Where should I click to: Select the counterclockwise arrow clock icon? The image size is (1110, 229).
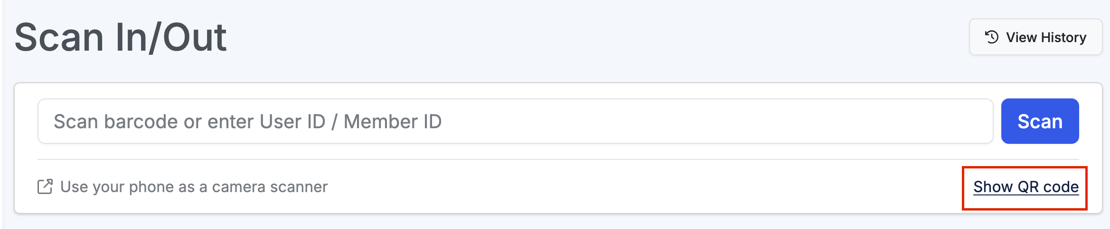(x=992, y=37)
